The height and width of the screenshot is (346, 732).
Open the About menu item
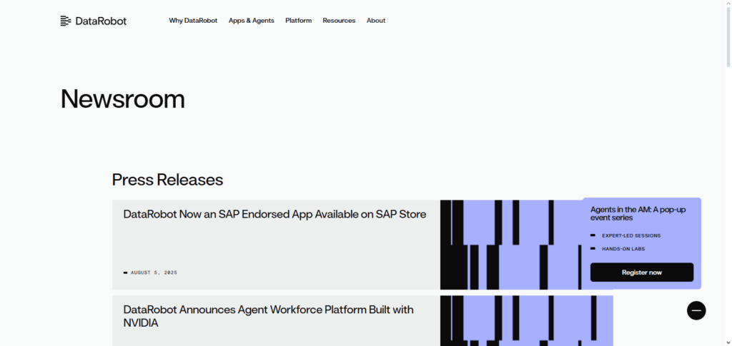tap(376, 21)
